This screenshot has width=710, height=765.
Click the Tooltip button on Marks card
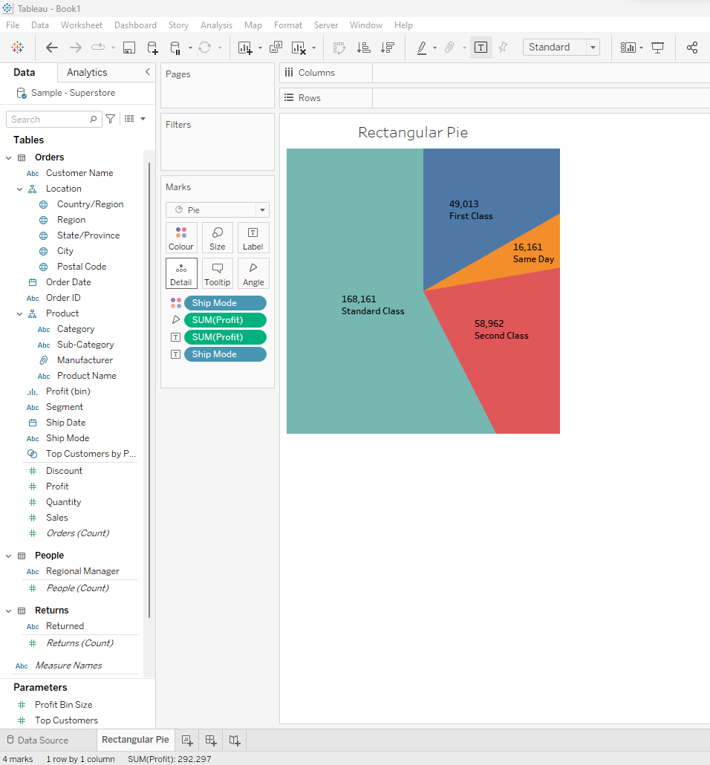coord(217,273)
